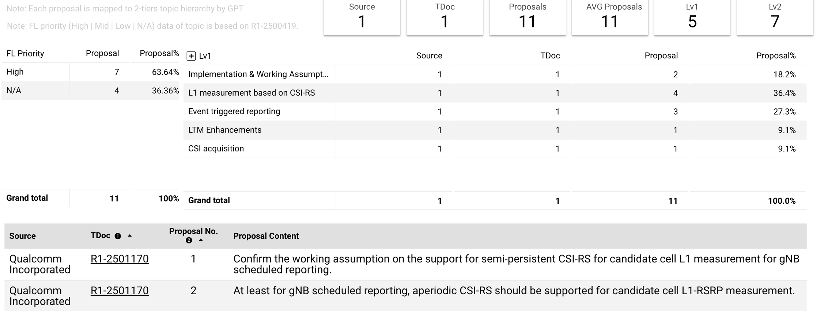The width and height of the screenshot is (816, 311).
Task: Select the Event triggered reporting row
Action: click(x=495, y=111)
